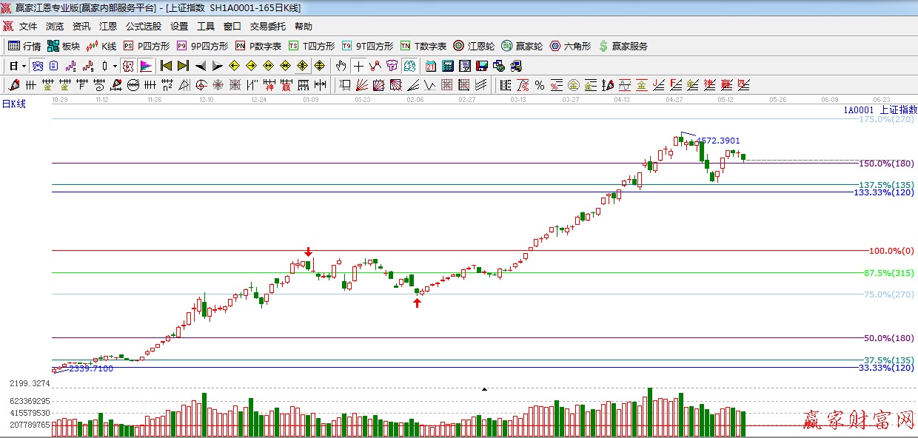The width and height of the screenshot is (918, 438).
Task: Jump to first bar with skip-back icon
Action: 166,66
